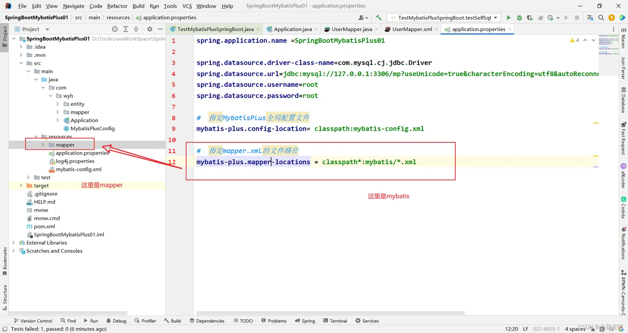This screenshot has height=333, width=628.
Task: Run the selected test configuration
Action: coord(508,18)
